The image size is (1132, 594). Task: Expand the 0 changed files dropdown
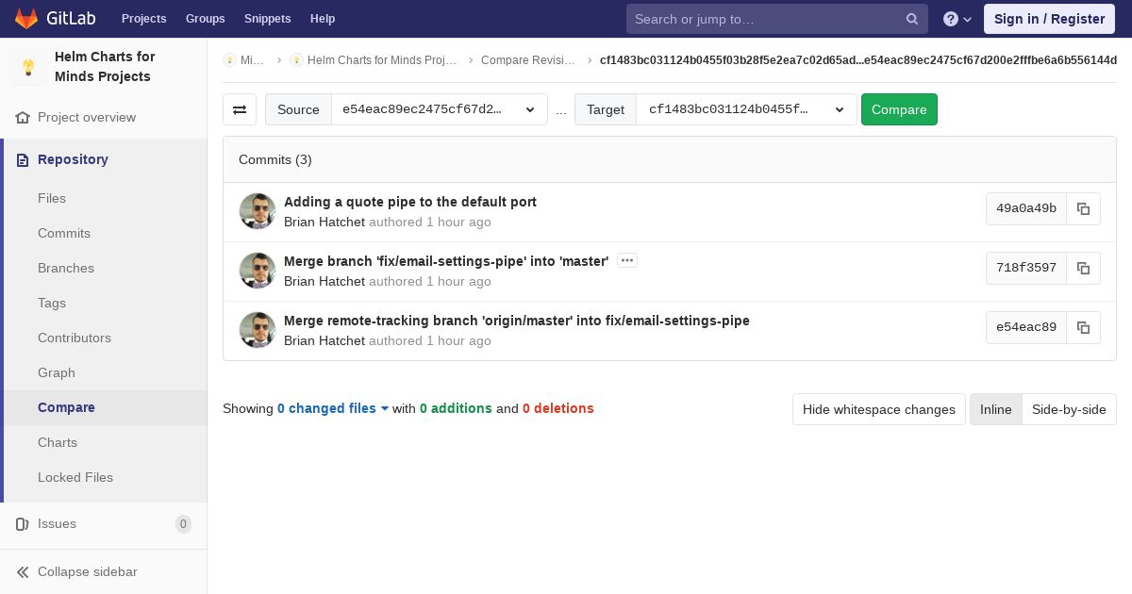[333, 408]
